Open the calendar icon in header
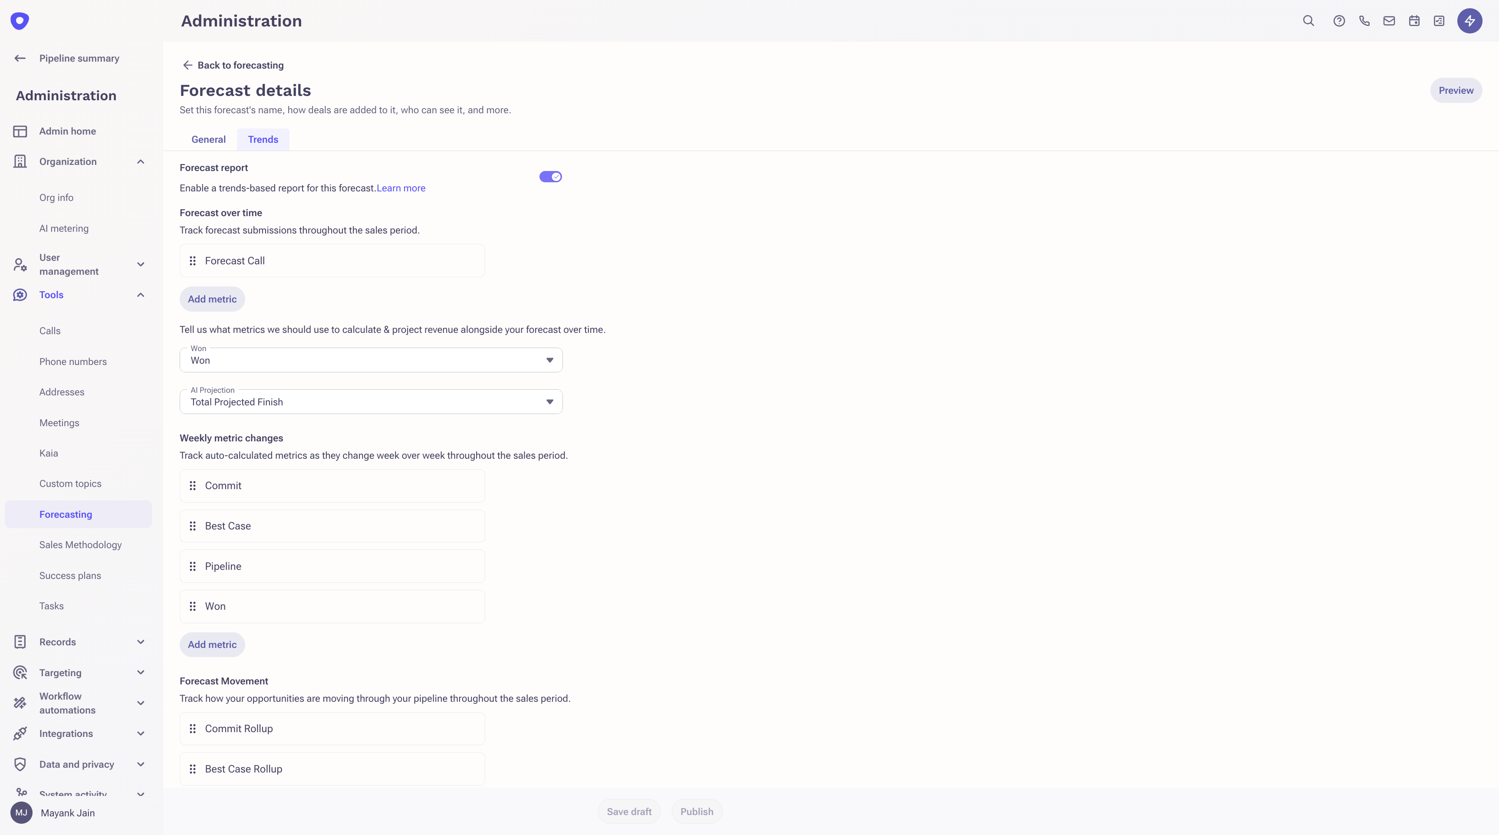Image resolution: width=1499 pixels, height=835 pixels. 1414,21
